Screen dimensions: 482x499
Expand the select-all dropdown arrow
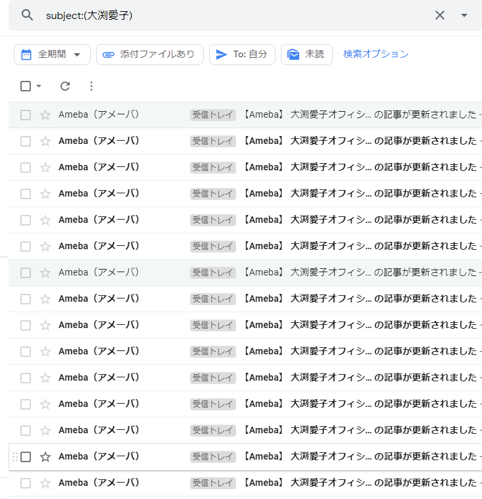pos(39,86)
